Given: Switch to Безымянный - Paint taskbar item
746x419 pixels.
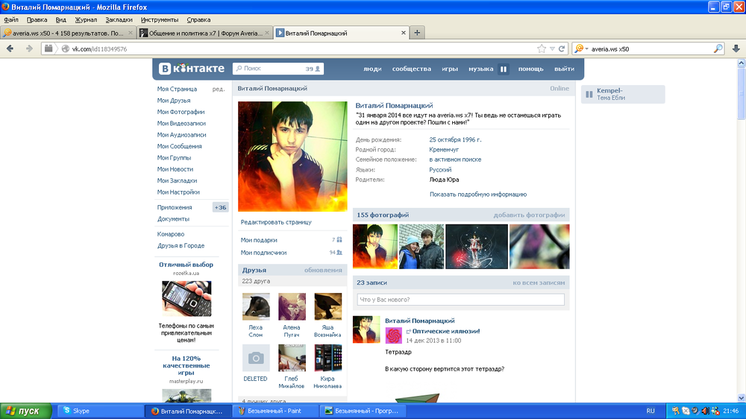Looking at the screenshot, I should coord(275,411).
